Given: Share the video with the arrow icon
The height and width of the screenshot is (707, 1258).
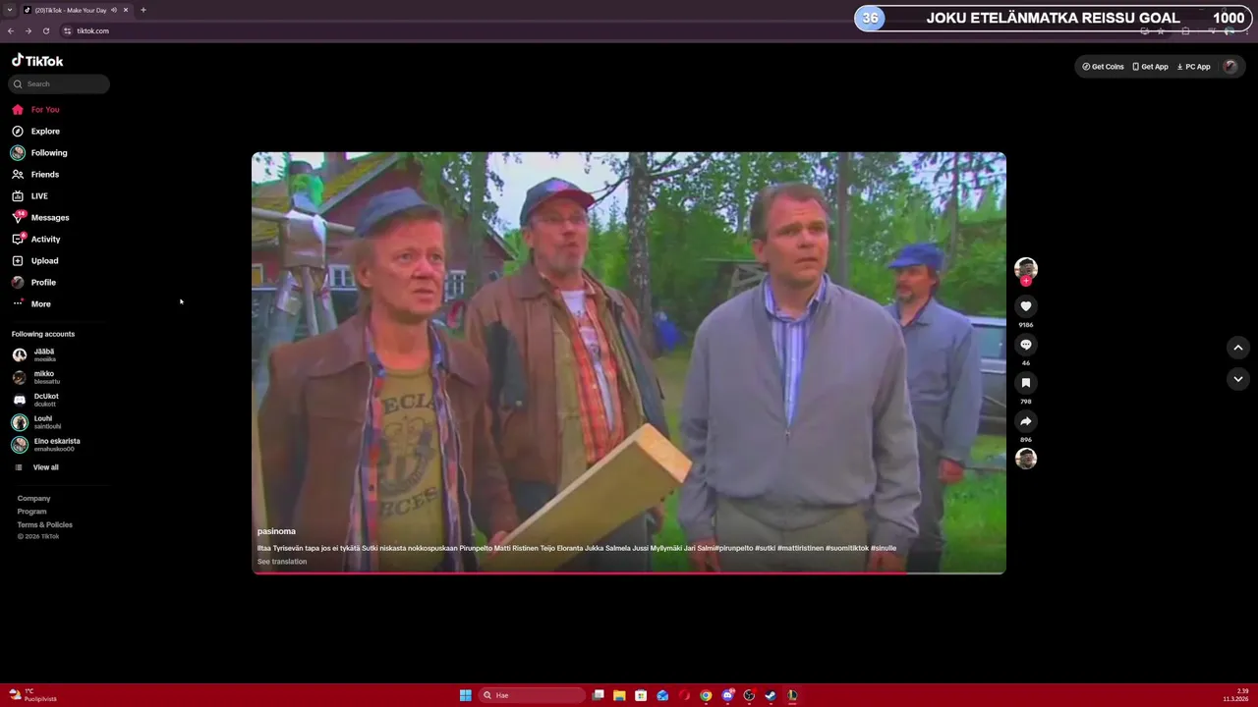Looking at the screenshot, I should point(1026,421).
